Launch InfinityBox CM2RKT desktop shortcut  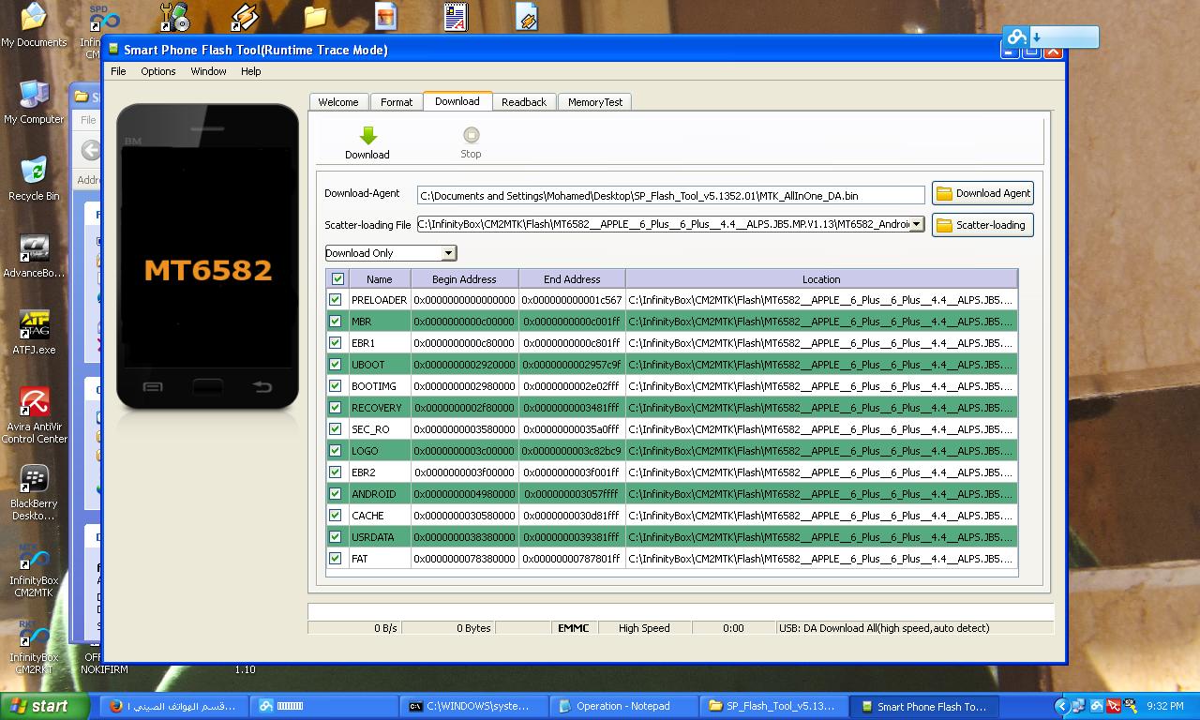pyautogui.click(x=34, y=635)
